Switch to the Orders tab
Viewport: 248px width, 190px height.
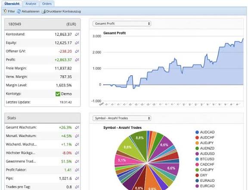47,3
